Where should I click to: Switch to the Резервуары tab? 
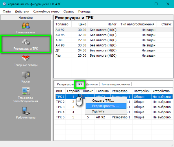(65, 84)
